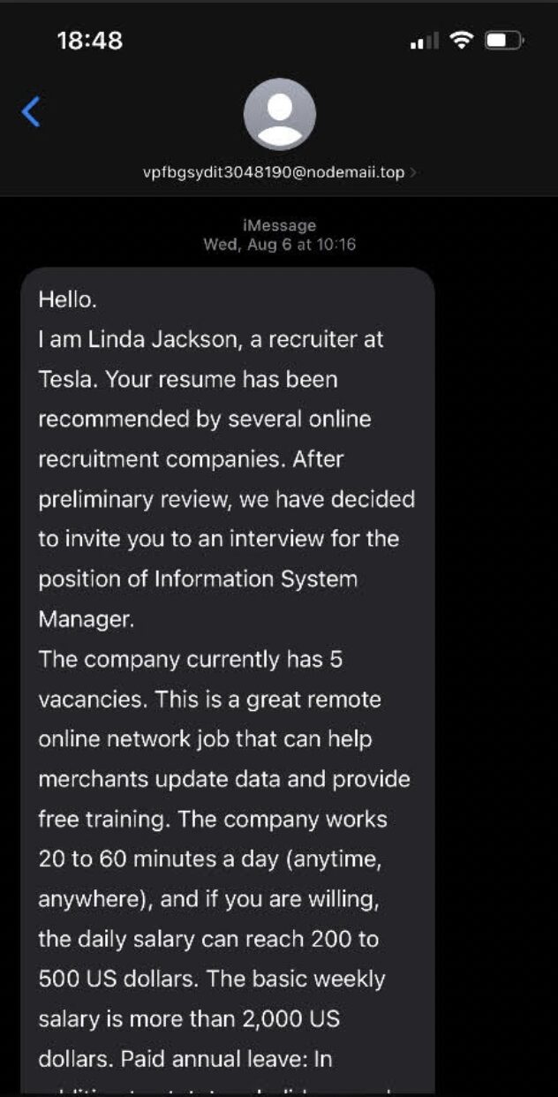558x1097 pixels.
Task: Tap the Wi-Fi status icon
Action: [x=460, y=41]
